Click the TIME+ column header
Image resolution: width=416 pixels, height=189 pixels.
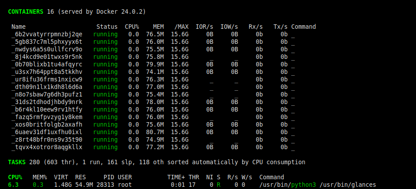[176, 177]
